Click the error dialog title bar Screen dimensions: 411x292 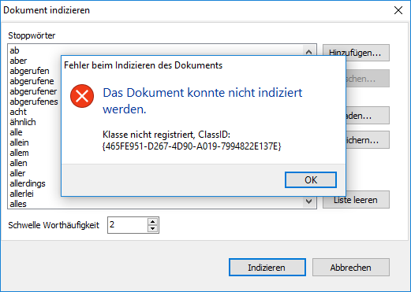point(203,65)
